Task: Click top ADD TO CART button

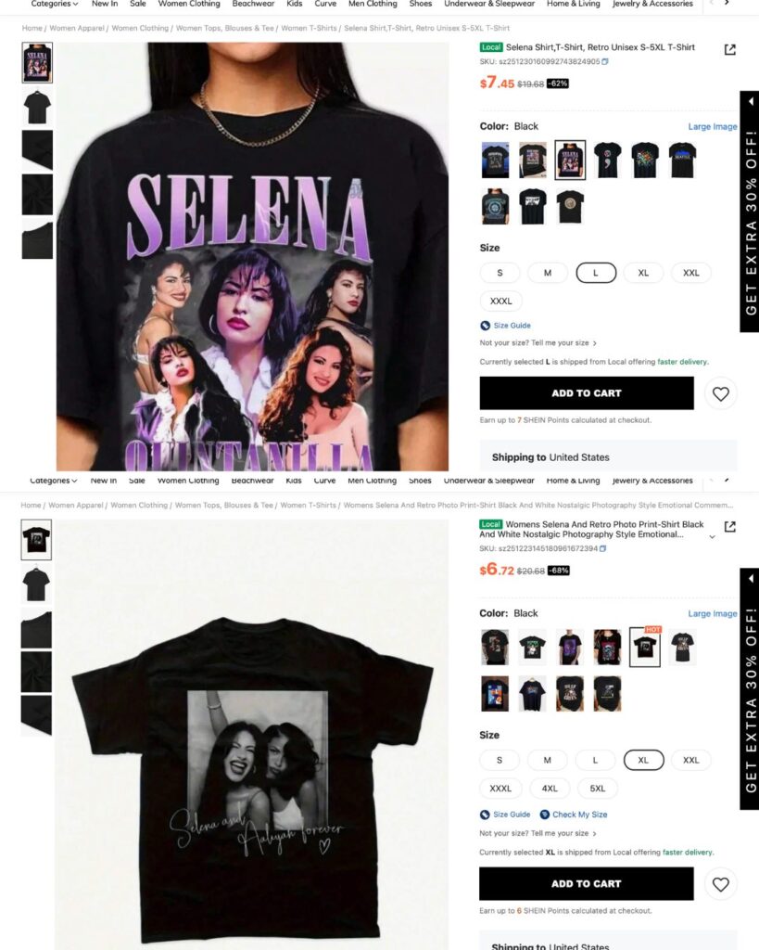Action: [587, 393]
